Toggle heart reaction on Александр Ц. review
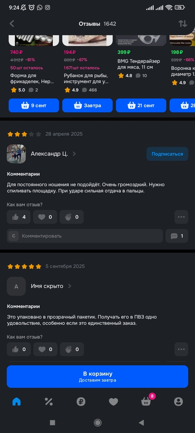This screenshot has width=195, height=433. [45, 217]
